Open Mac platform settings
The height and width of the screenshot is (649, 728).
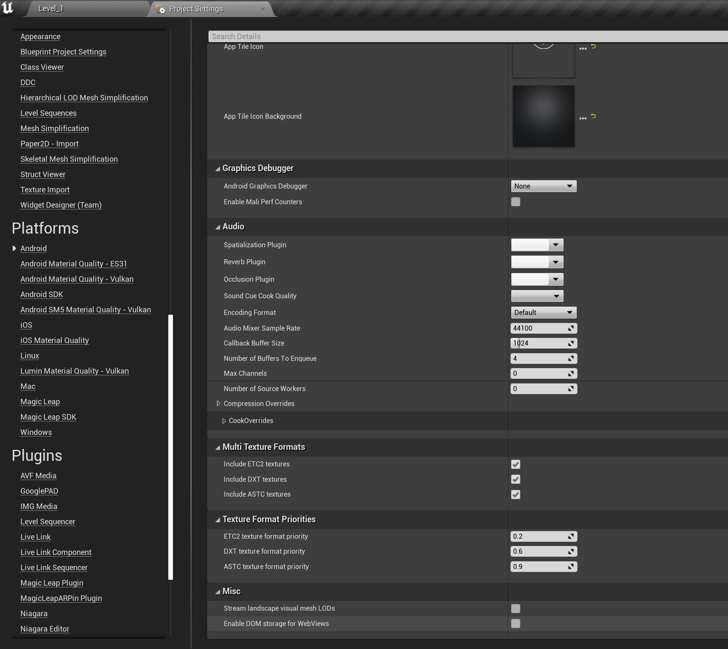[x=28, y=386]
